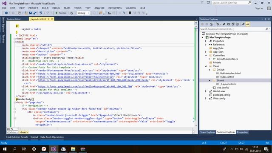Expand the App_Start folder
The image size is (272, 153).
[x=206, y=52]
